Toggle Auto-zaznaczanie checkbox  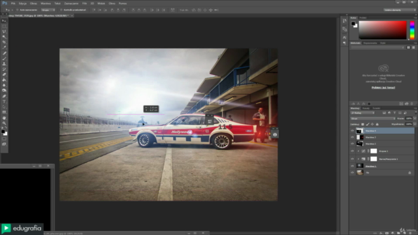point(18,10)
